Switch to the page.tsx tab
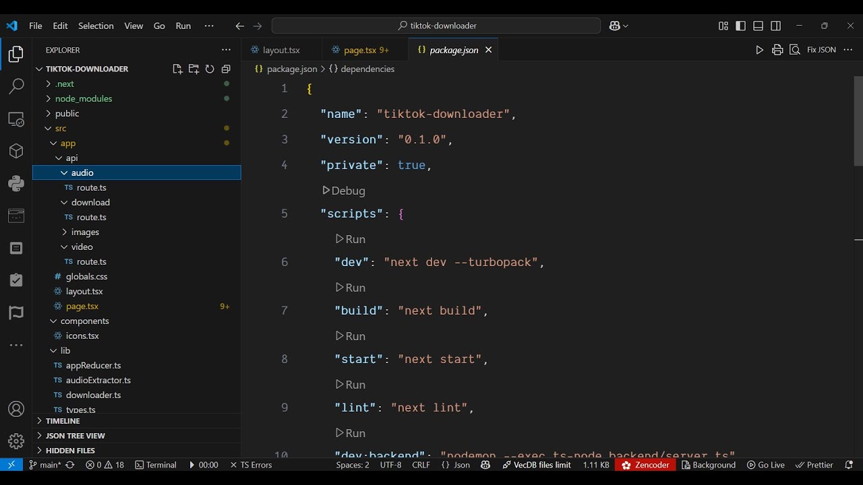This screenshot has width=863, height=485. pyautogui.click(x=365, y=50)
